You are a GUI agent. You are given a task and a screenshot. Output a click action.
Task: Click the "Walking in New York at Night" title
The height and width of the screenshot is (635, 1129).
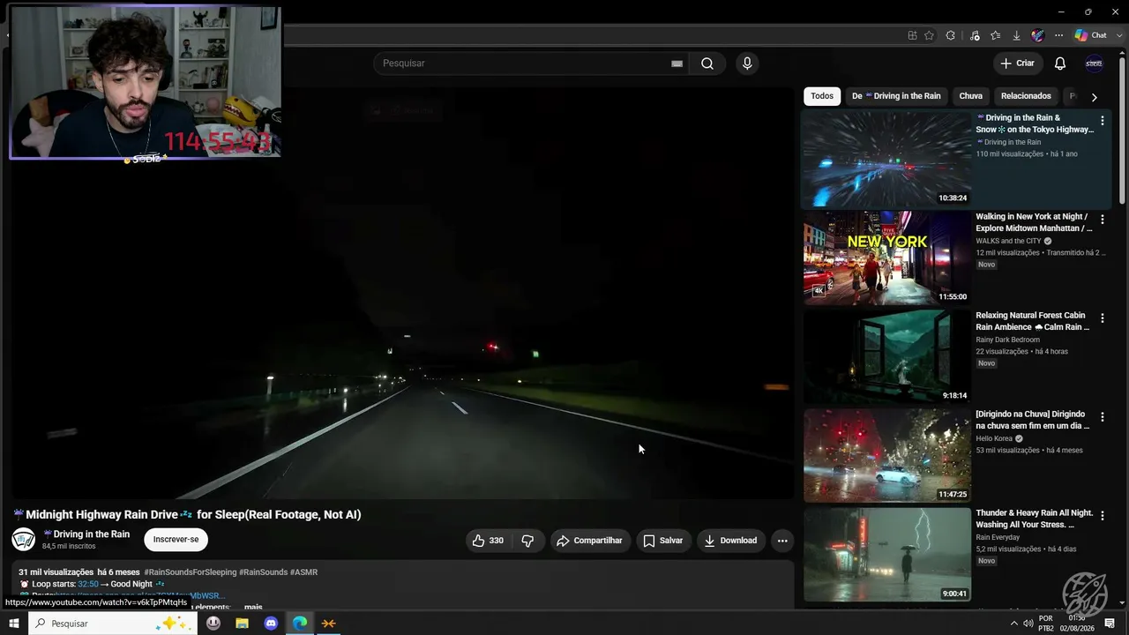click(1034, 222)
